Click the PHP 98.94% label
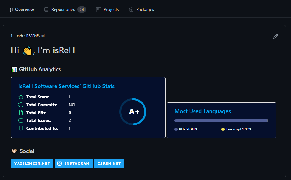This screenshot has height=180, width=291. [x=188, y=129]
